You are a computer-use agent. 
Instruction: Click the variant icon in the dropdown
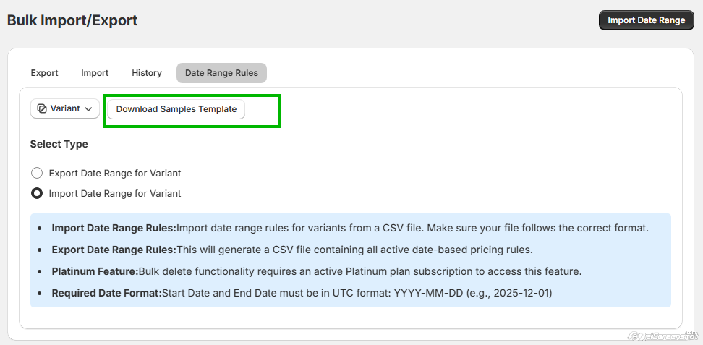42,108
